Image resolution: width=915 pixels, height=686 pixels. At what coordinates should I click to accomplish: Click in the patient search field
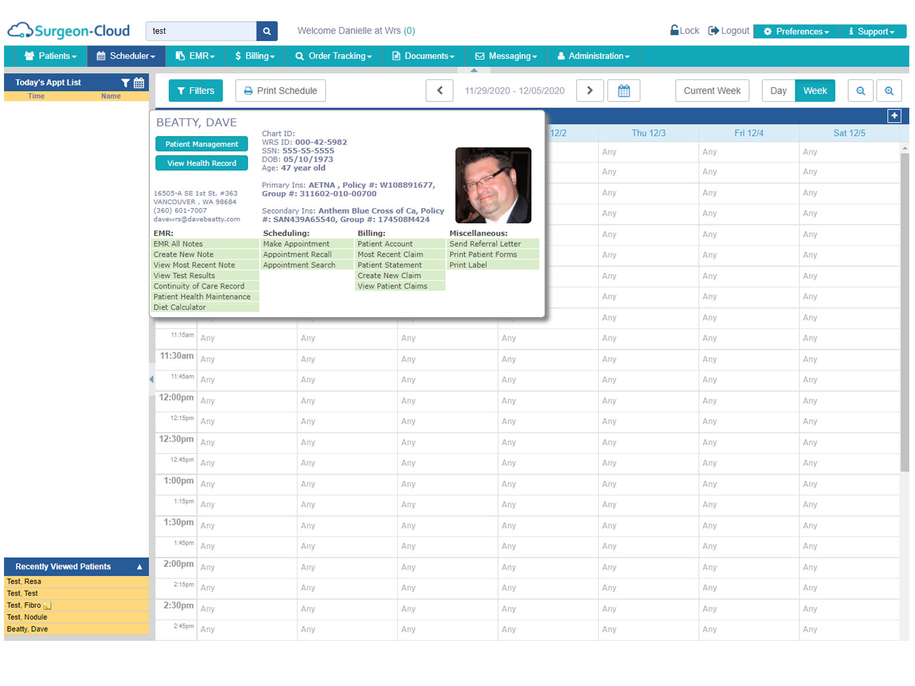click(x=201, y=31)
